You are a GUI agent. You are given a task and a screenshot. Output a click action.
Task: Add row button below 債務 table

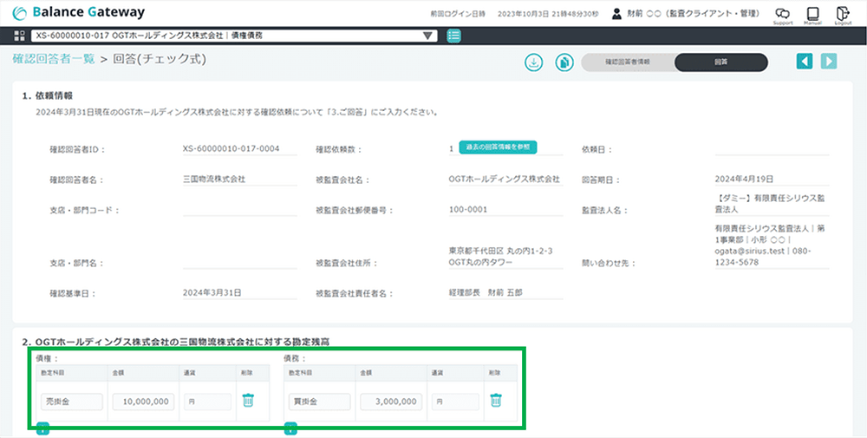pos(290,428)
